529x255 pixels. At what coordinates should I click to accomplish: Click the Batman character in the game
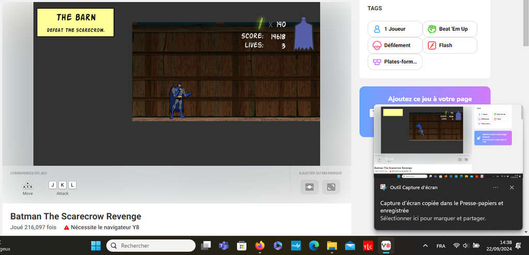(178, 101)
